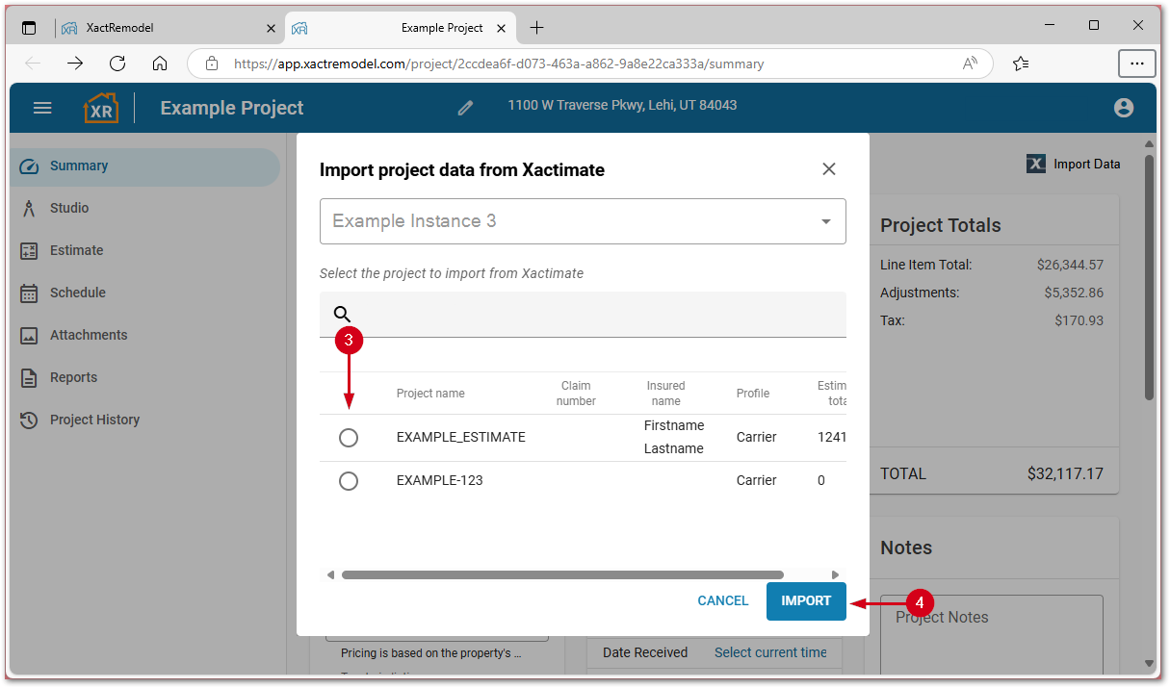1170x688 pixels.
Task: Click the EXAMPLE-123 project name
Action: click(x=440, y=480)
